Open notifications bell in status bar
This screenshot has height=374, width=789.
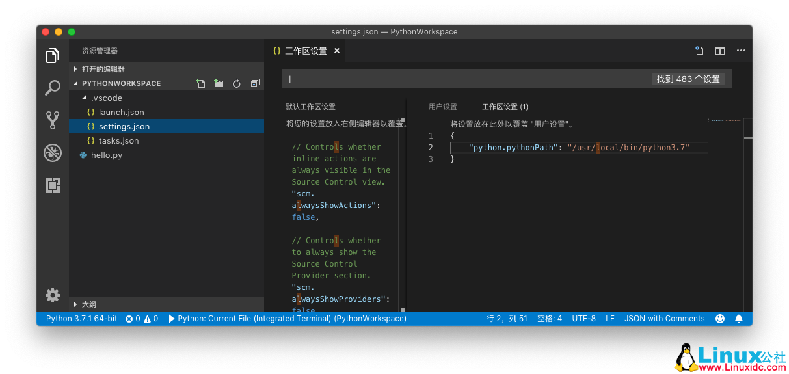(739, 319)
